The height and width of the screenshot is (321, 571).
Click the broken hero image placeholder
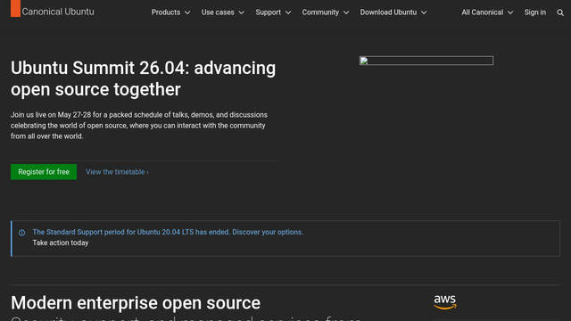coord(426,61)
